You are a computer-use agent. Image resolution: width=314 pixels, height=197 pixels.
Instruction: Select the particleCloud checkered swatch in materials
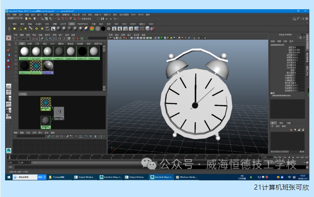(x=36, y=68)
